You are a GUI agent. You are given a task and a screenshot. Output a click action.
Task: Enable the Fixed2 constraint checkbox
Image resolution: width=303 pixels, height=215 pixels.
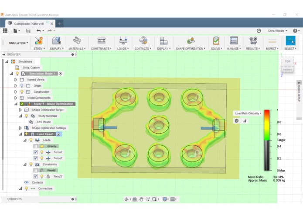coord(36,170)
